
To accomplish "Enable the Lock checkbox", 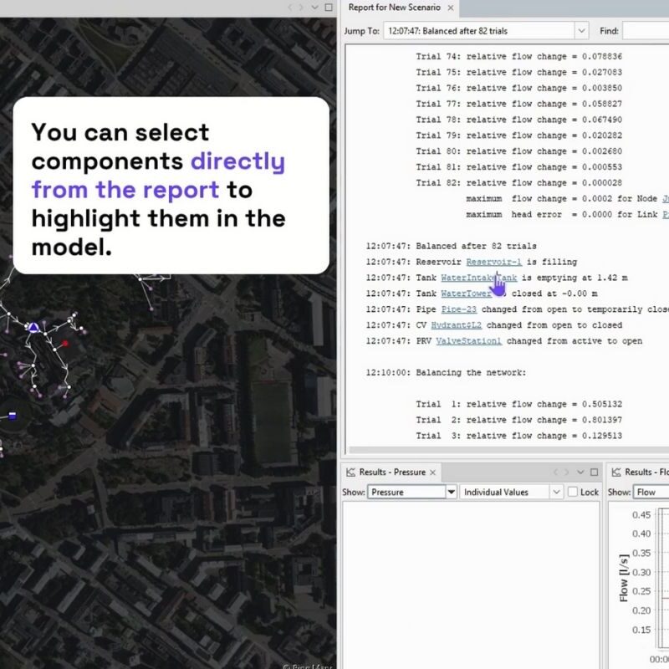I will (573, 492).
